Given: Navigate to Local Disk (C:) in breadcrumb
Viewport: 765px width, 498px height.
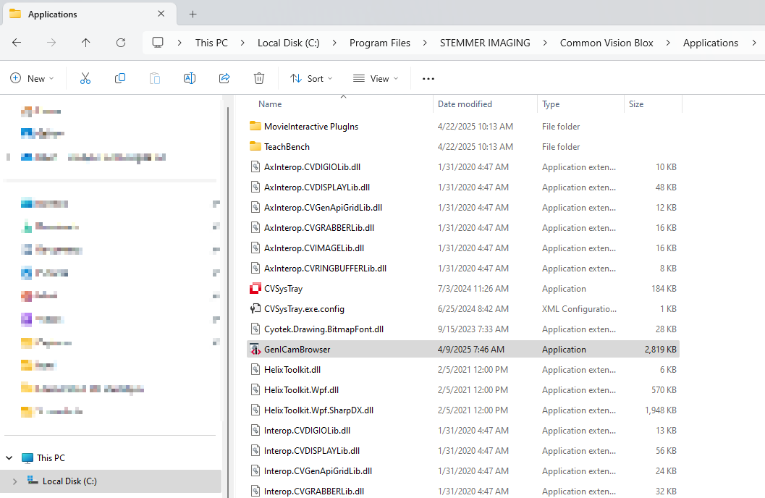Looking at the screenshot, I should click(x=288, y=43).
